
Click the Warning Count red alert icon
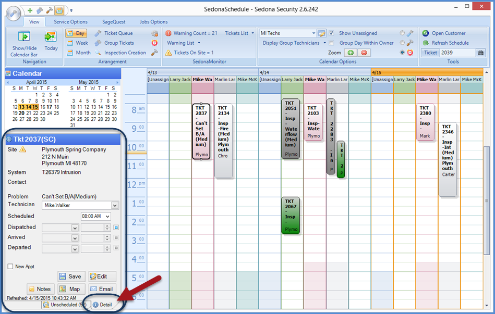(x=168, y=33)
